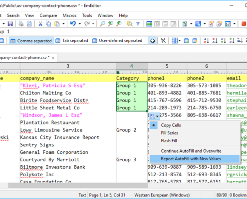
Task: Click the Copy icon
Action: point(48,24)
